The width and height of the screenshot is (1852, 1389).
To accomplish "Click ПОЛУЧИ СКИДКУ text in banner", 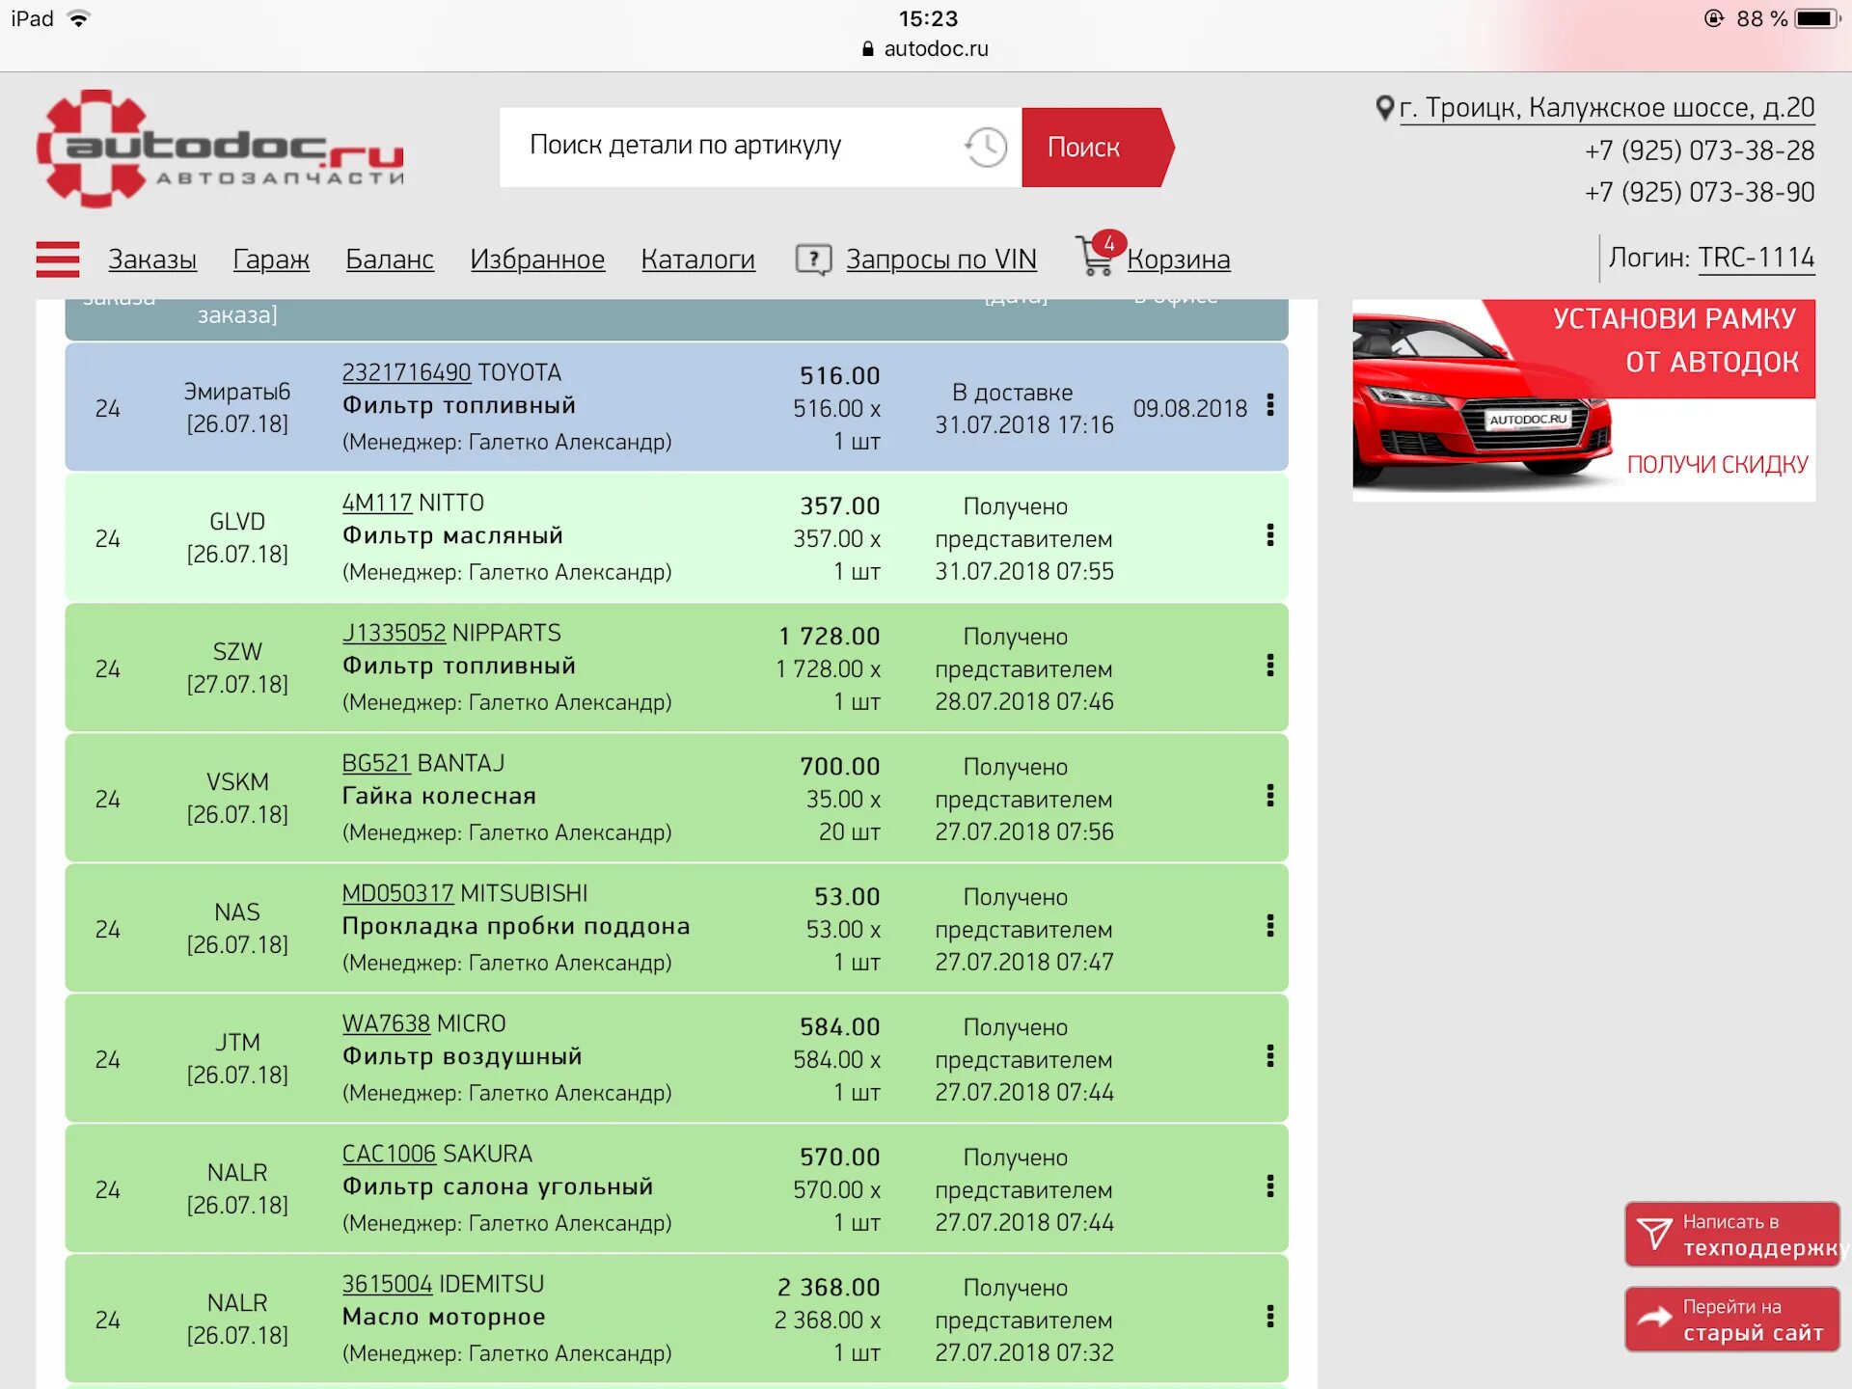I will point(1717,464).
